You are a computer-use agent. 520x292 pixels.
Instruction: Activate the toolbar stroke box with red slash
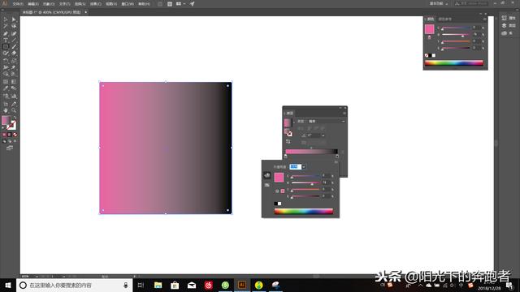pyautogui.click(x=11, y=125)
